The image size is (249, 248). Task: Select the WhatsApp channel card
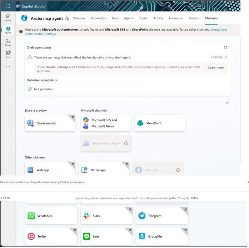pyautogui.click(x=51, y=216)
